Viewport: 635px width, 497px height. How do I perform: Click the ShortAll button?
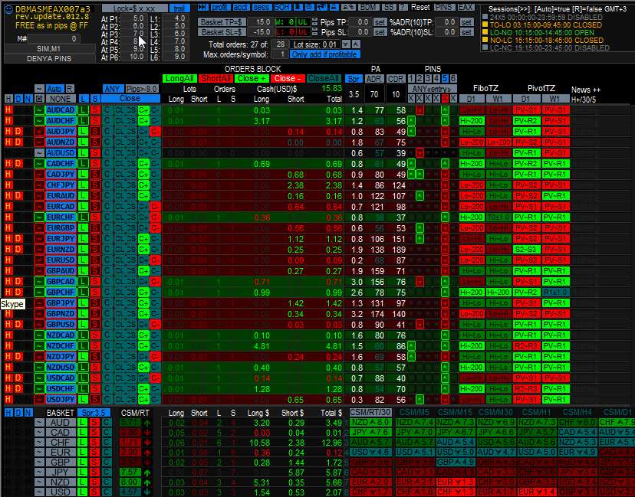(216, 78)
